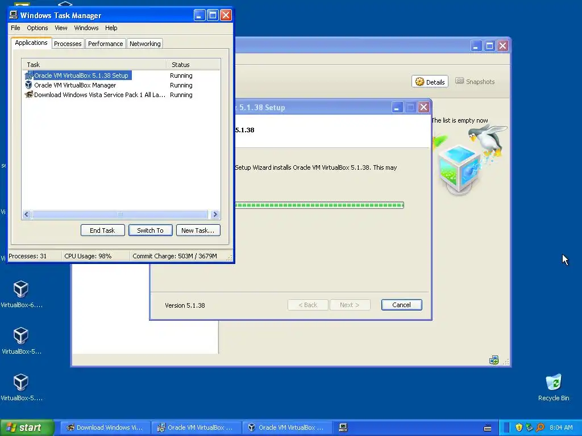The width and height of the screenshot is (582, 436).
Task: Click the safely remove hardware tray icon
Action: pyautogui.click(x=529, y=428)
